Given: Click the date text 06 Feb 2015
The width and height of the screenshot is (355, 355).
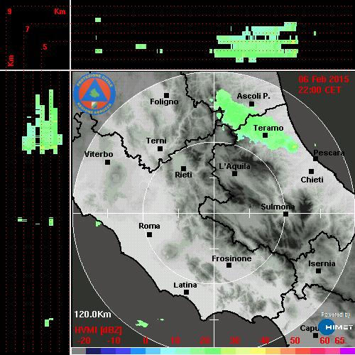Looking at the screenshot, I should (324, 80).
